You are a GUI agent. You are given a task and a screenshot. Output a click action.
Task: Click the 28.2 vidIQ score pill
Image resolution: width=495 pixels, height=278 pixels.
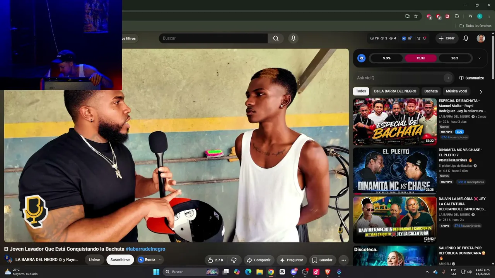click(x=455, y=58)
